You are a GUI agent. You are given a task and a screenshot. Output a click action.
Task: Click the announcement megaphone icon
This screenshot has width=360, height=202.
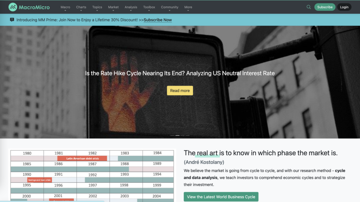tap(12, 20)
